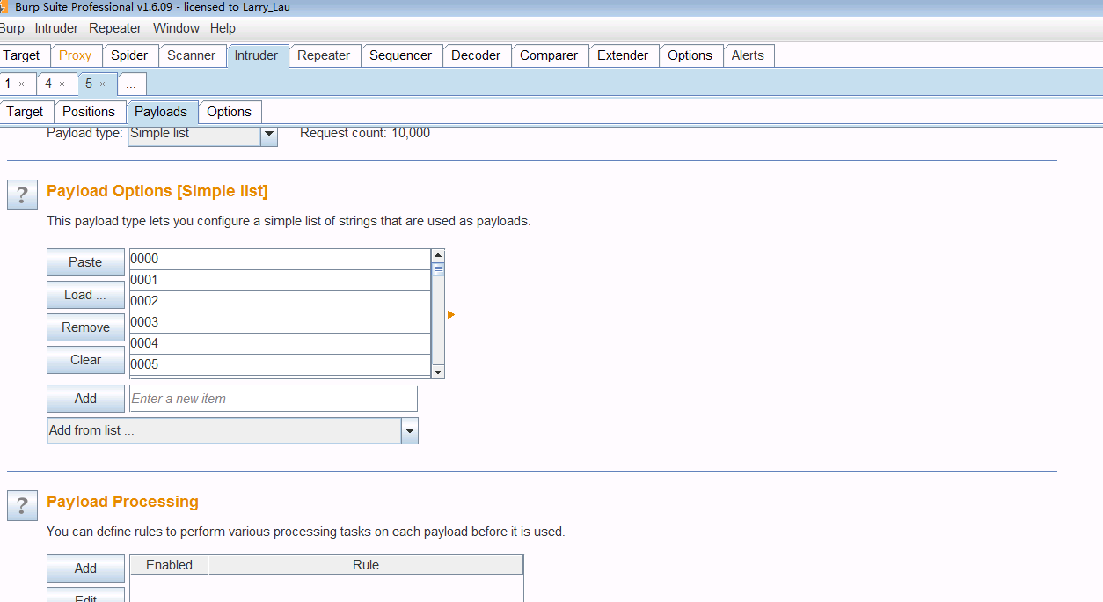Open the Burp menu
This screenshot has height=602, width=1103.
[12, 28]
